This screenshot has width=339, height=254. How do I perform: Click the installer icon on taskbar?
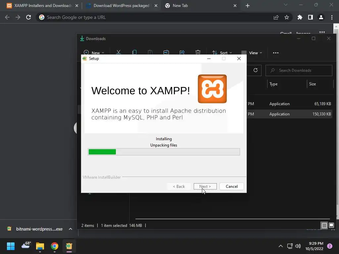pos(69,246)
